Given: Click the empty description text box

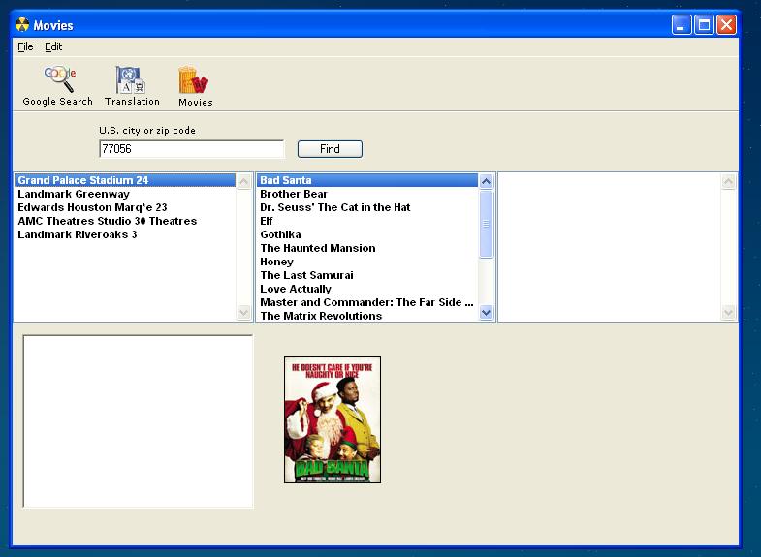Looking at the screenshot, I should pyautogui.click(x=138, y=420).
